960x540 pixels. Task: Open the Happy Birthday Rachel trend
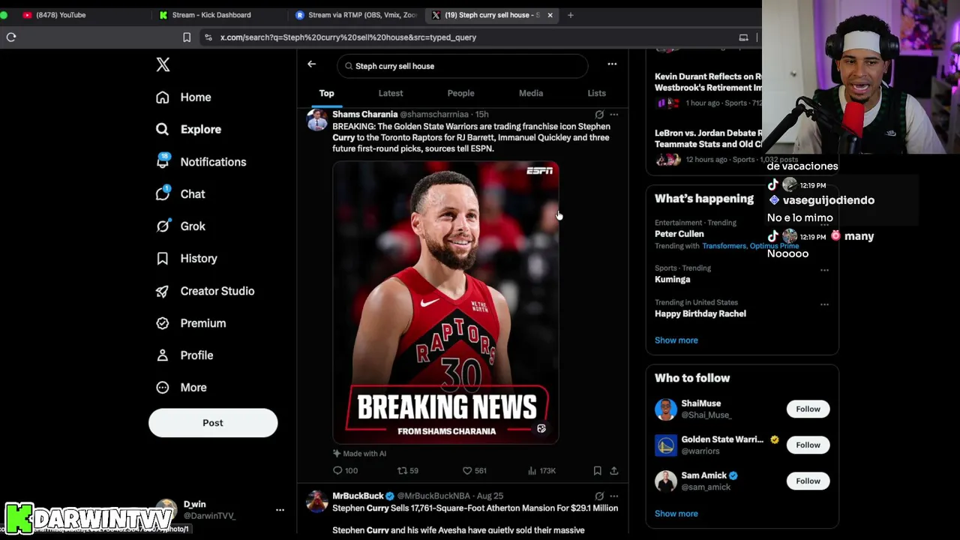point(700,314)
